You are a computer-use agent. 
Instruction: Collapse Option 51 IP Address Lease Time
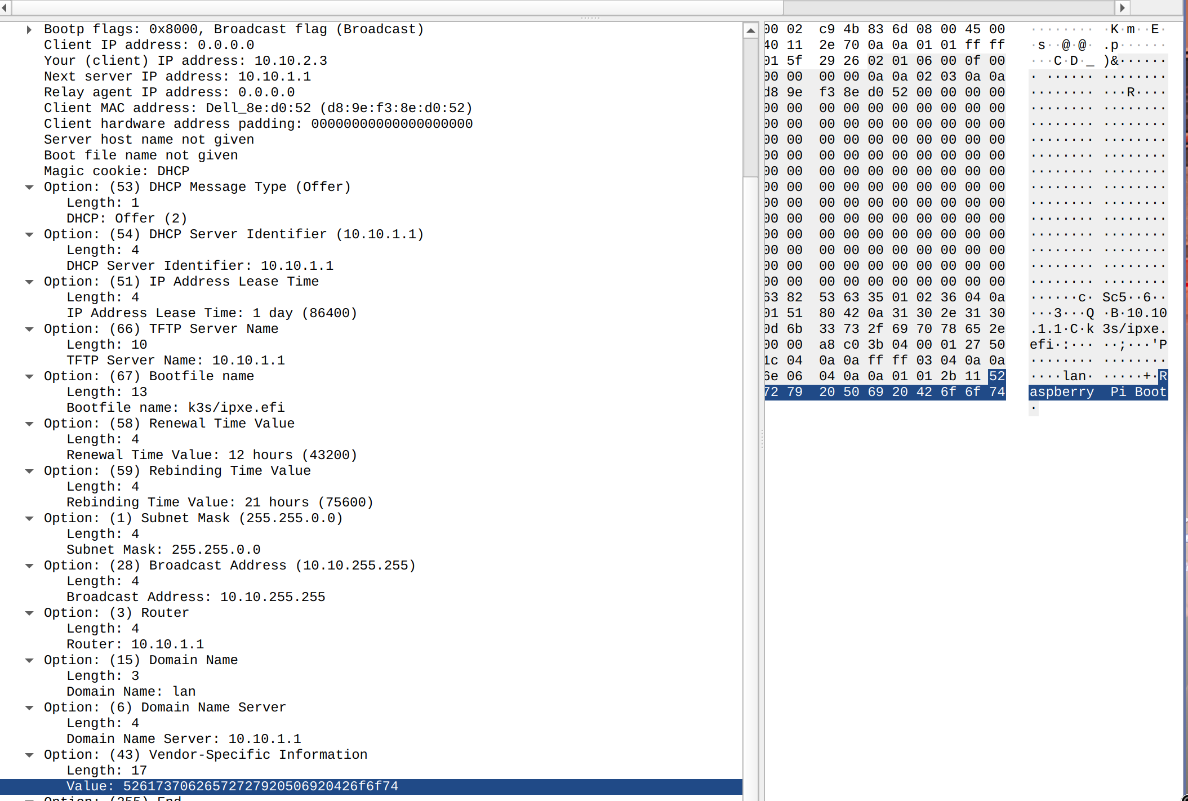point(29,282)
